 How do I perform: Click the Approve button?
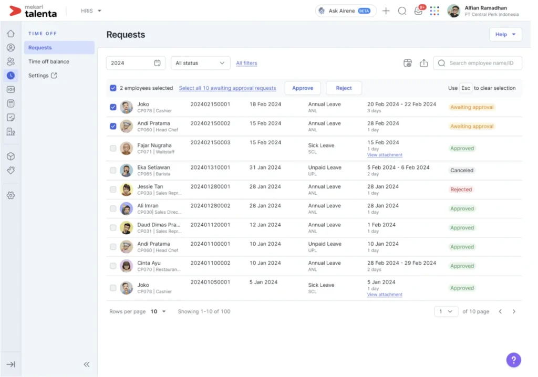tap(303, 88)
